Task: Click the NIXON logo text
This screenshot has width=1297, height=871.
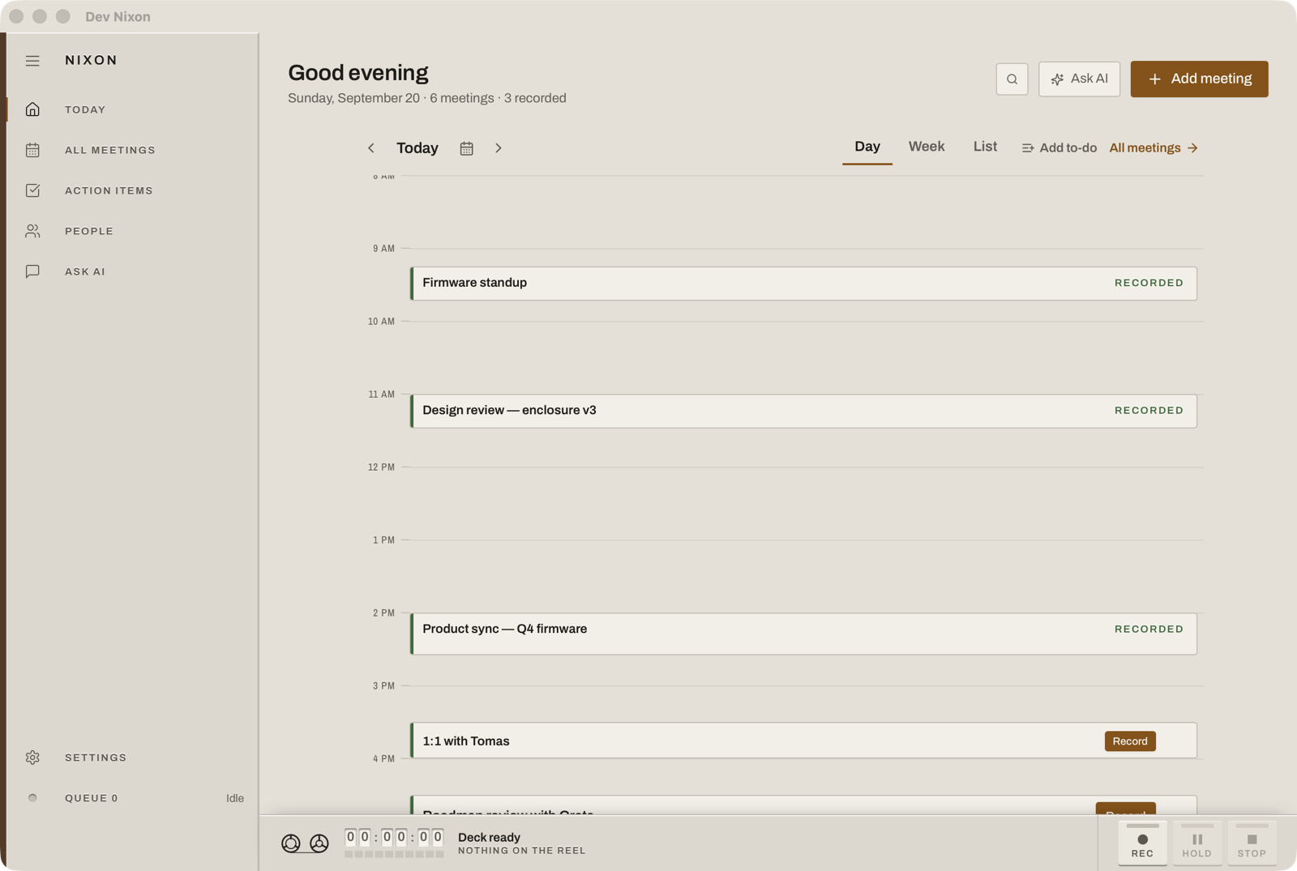Action: (x=92, y=61)
